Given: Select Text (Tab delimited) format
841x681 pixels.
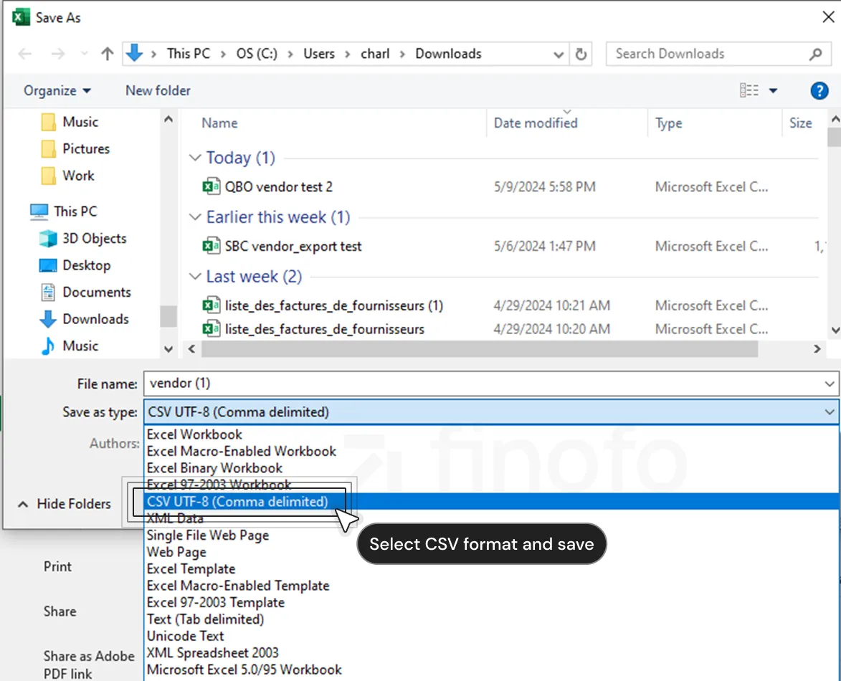Looking at the screenshot, I should click(492, 619).
